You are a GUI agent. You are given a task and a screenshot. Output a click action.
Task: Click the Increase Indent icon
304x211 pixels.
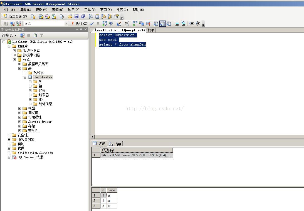click(x=198, y=23)
